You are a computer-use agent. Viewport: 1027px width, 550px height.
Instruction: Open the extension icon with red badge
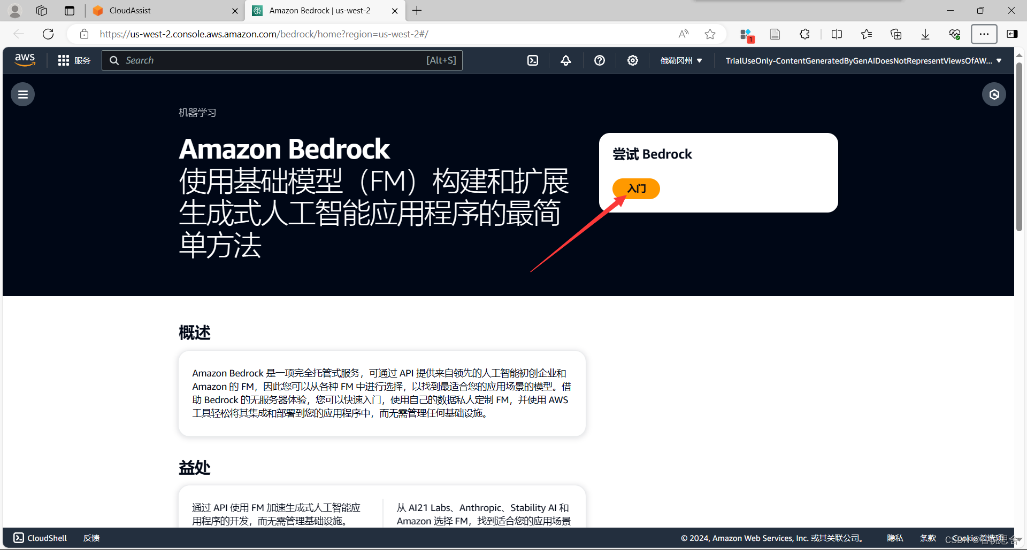[x=747, y=35]
